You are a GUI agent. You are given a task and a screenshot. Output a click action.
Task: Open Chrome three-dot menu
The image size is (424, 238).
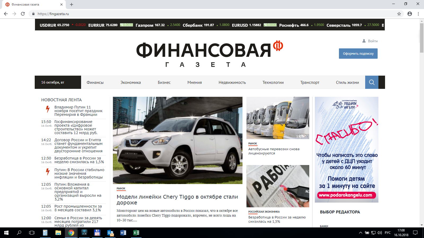[x=418, y=14]
